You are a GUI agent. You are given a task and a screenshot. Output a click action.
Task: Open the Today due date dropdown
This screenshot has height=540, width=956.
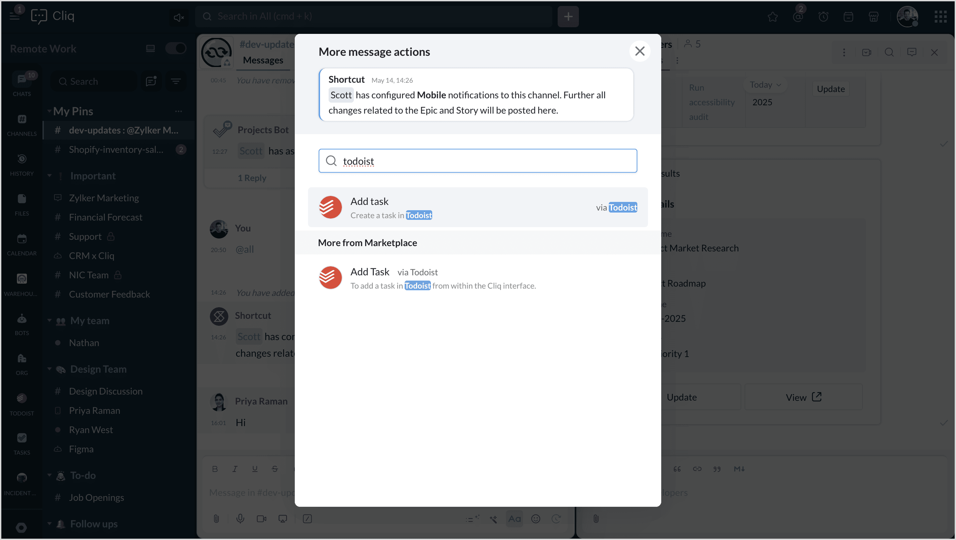(765, 85)
